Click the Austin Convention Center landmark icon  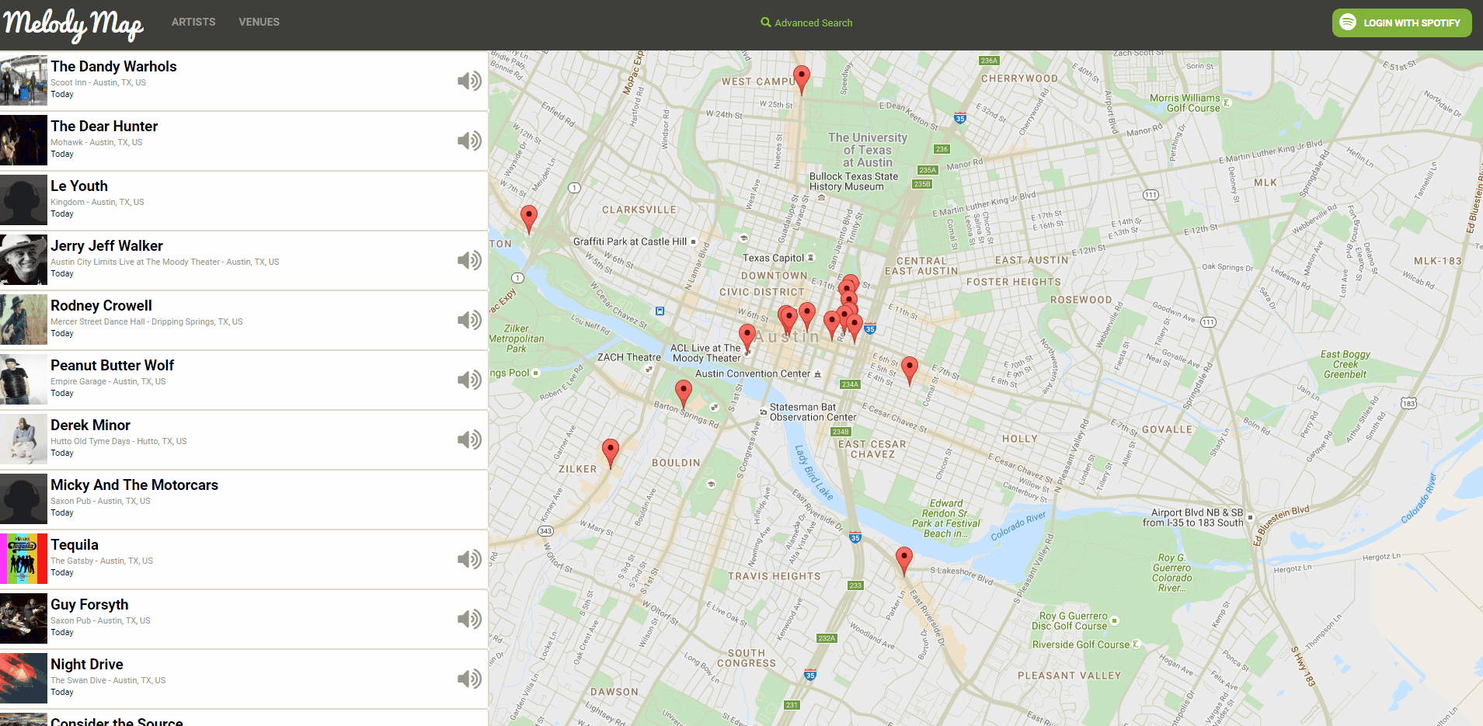click(817, 374)
